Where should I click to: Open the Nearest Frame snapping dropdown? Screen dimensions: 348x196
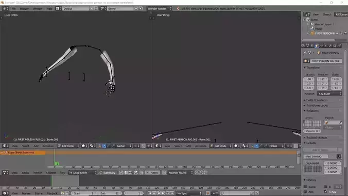pyautogui.click(x=180, y=173)
